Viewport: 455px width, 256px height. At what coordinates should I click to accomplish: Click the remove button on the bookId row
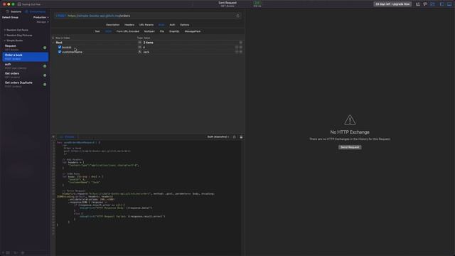click(x=237, y=47)
